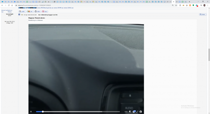Open video HD quality settings gear
210x114 pixels.
click(134, 111)
